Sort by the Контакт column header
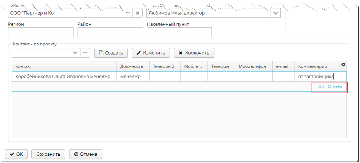 [x=64, y=66]
